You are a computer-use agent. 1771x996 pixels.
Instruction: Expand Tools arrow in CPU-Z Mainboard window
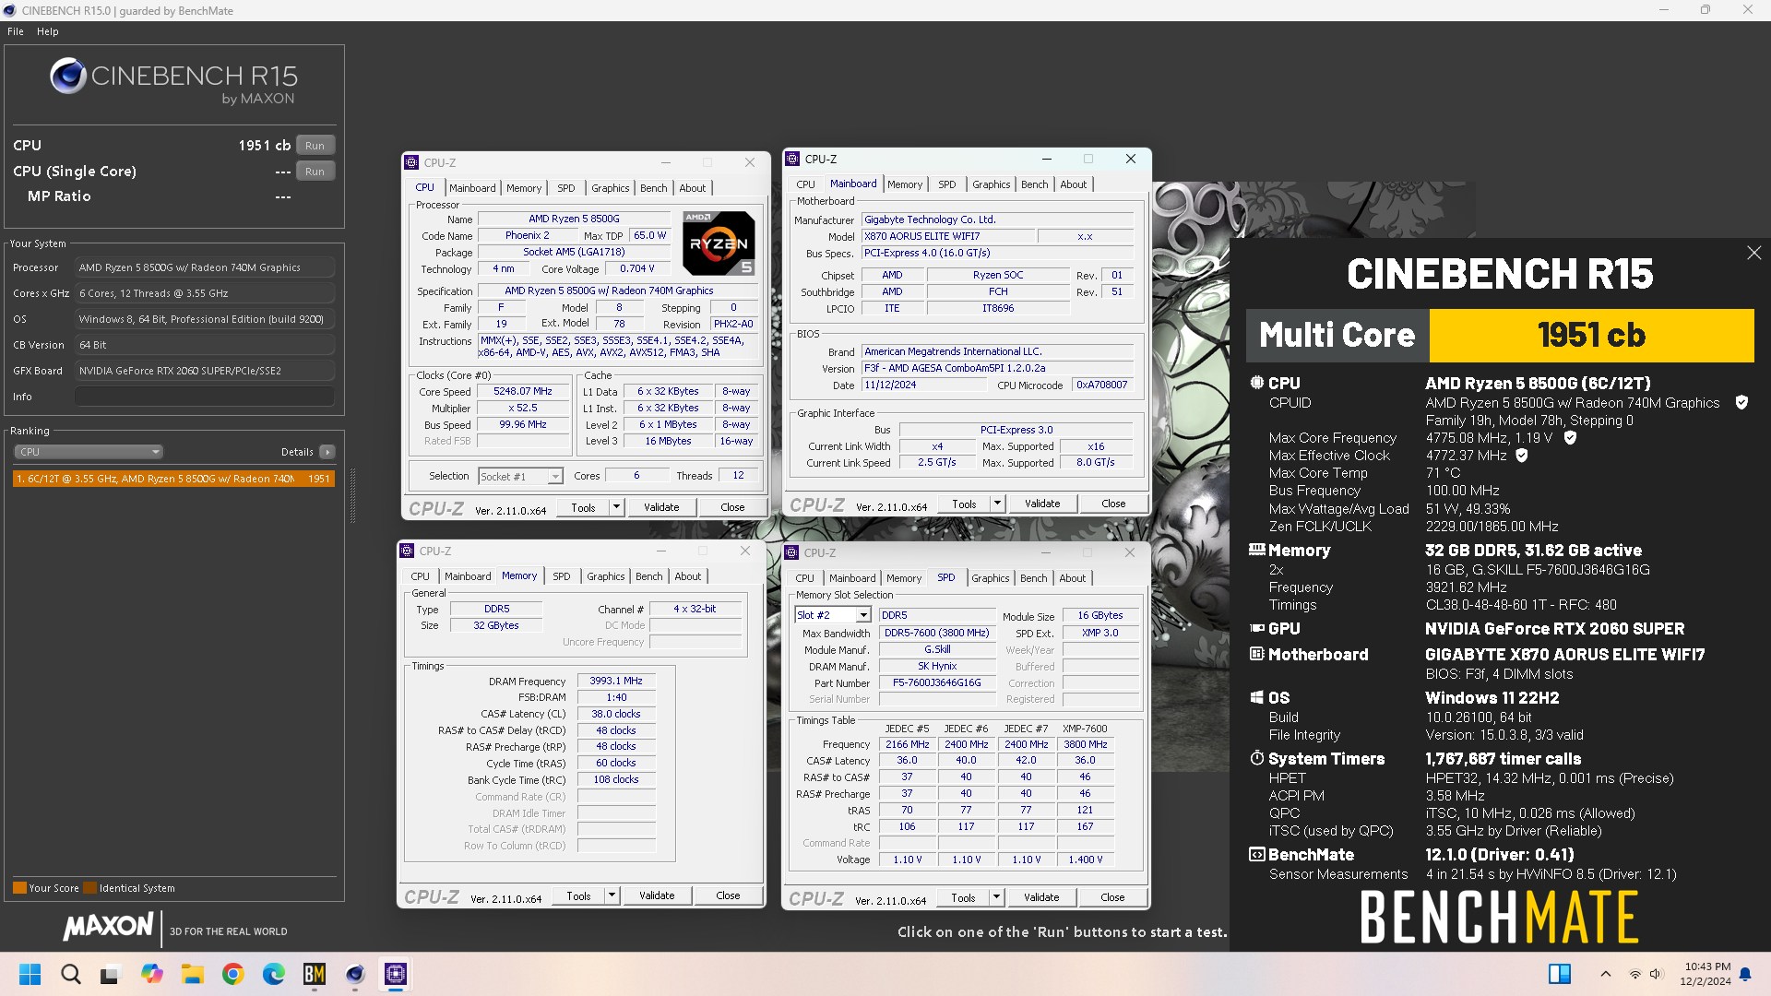(x=997, y=504)
